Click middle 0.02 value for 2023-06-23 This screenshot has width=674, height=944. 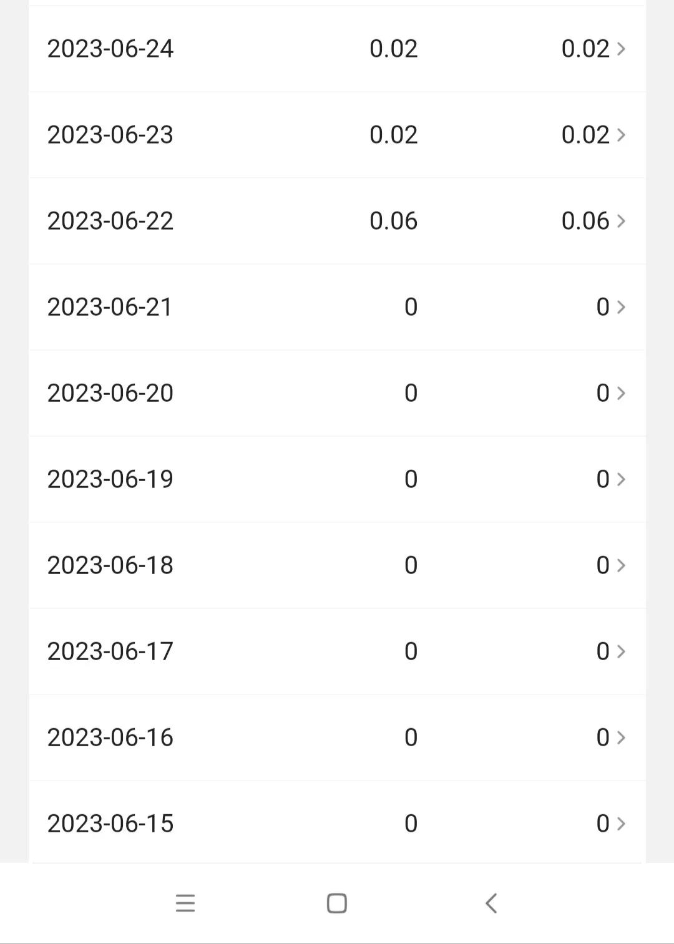pyautogui.click(x=393, y=135)
